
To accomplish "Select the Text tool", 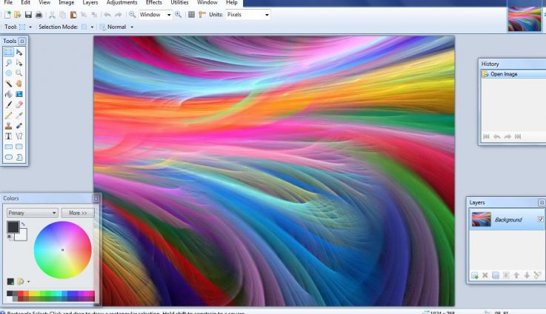I will (9, 136).
